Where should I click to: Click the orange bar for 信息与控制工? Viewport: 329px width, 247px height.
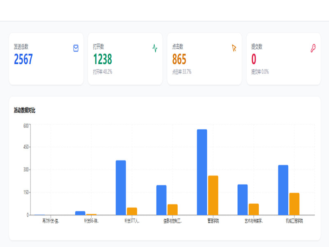172,210
